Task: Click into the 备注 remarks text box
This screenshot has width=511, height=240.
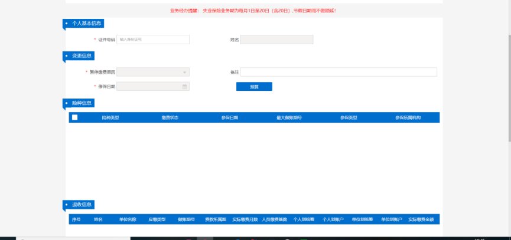Action: 339,72
